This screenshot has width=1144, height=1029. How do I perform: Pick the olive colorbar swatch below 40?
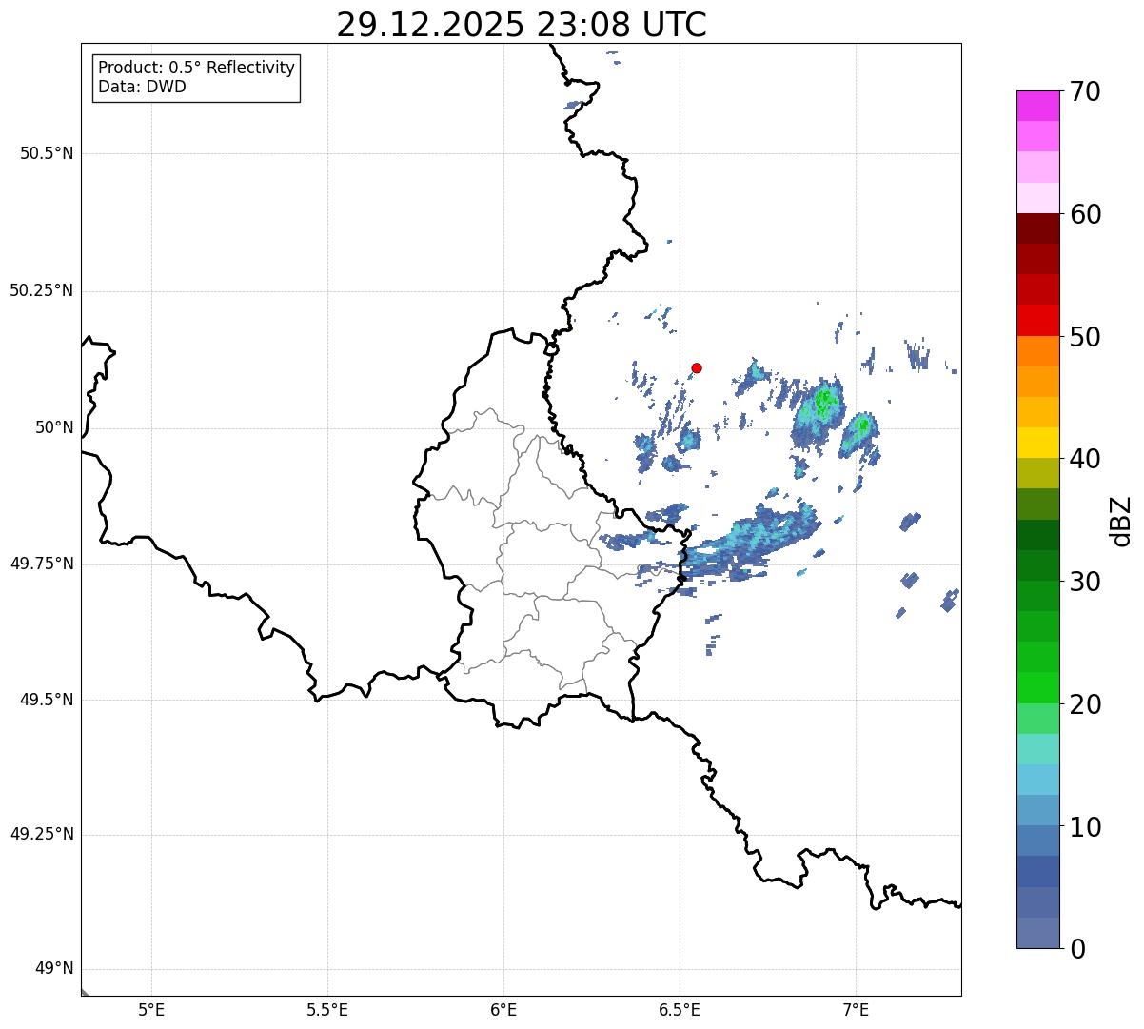pyautogui.click(x=1037, y=473)
